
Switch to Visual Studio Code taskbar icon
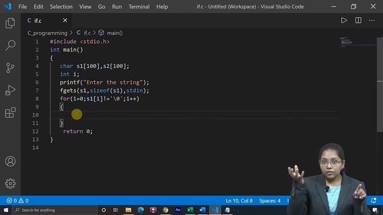pos(215,210)
